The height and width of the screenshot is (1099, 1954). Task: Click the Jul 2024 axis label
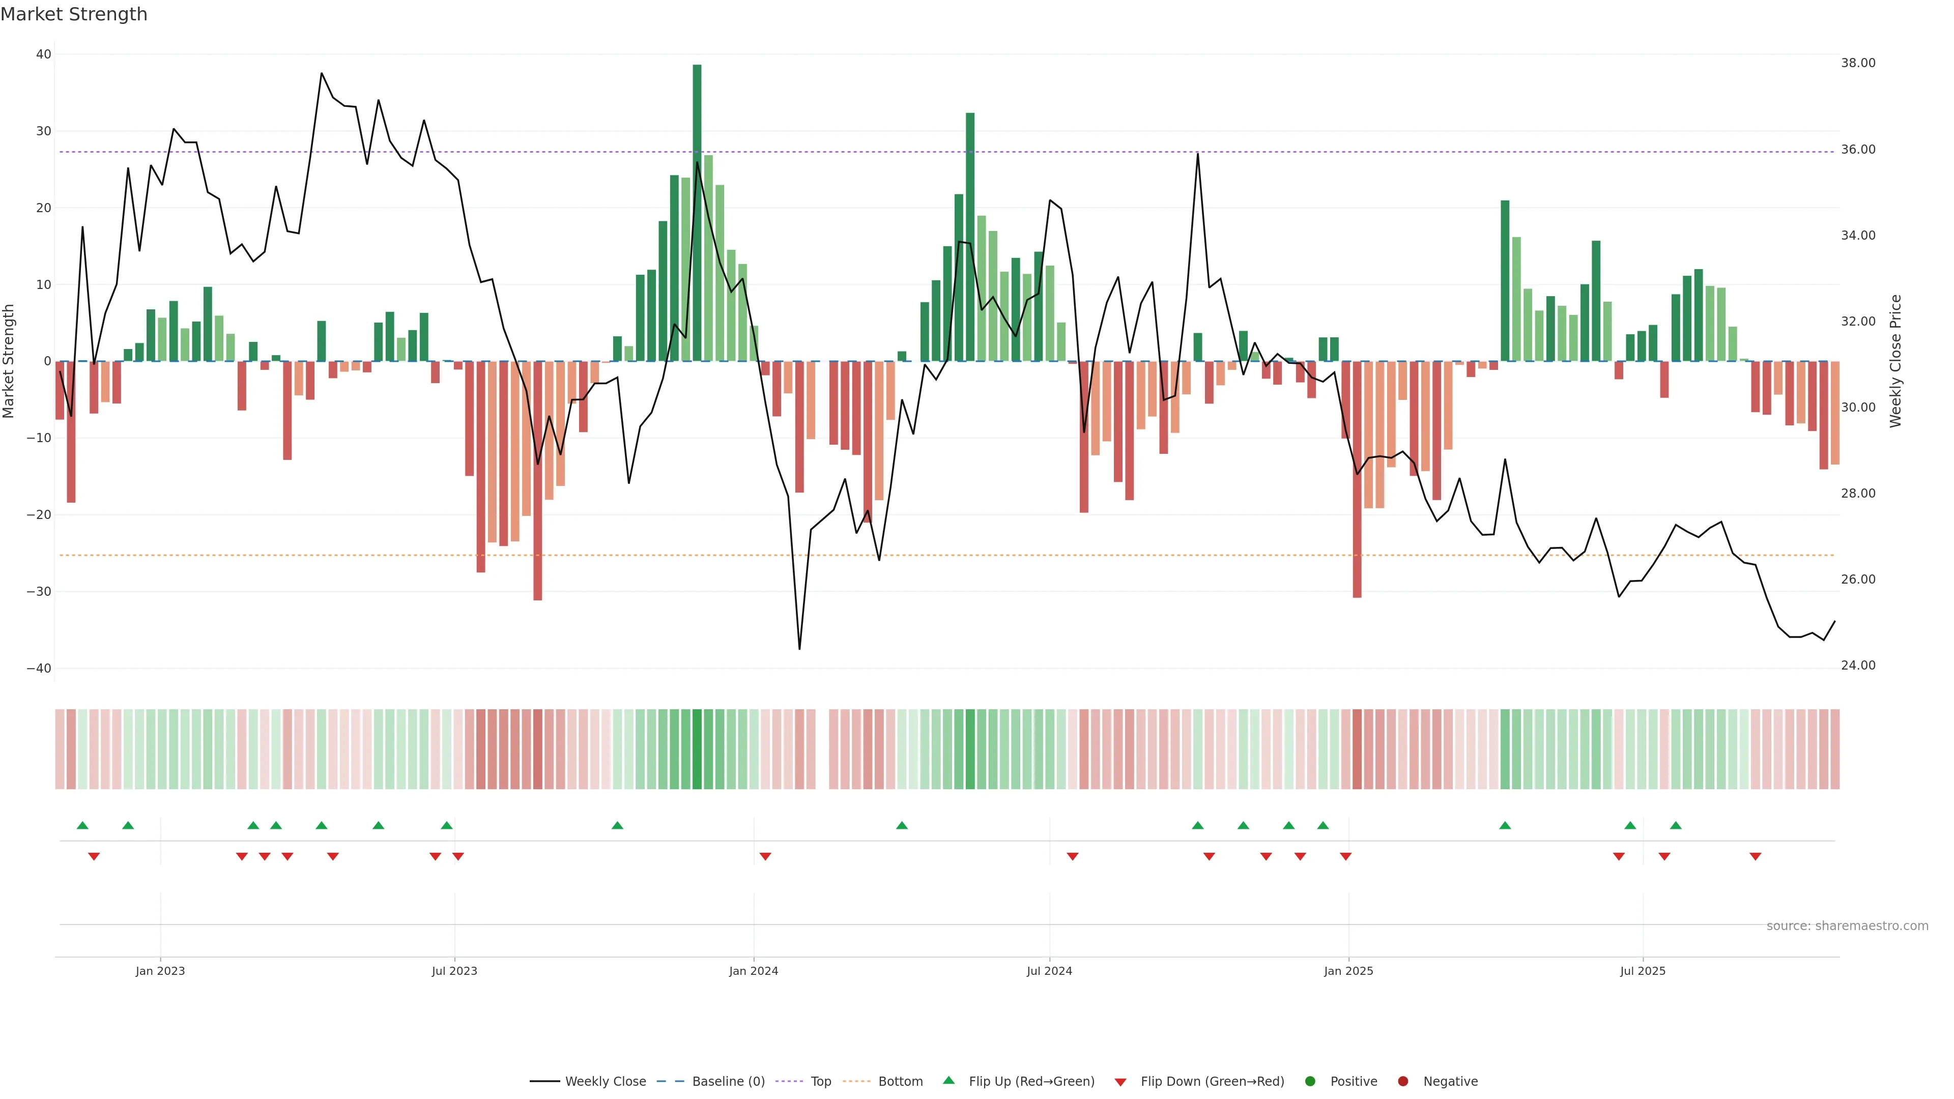[1049, 971]
